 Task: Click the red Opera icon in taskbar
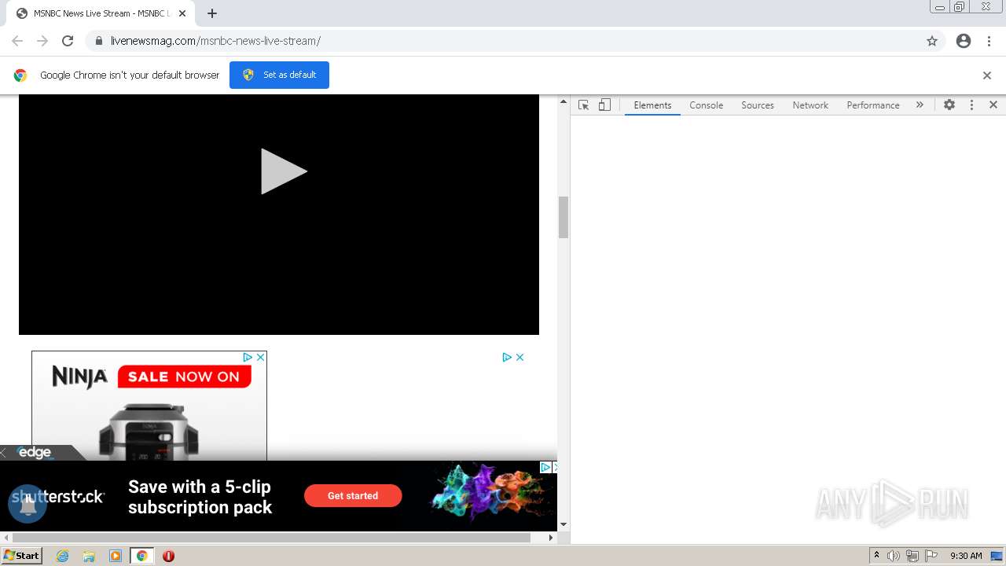click(168, 556)
